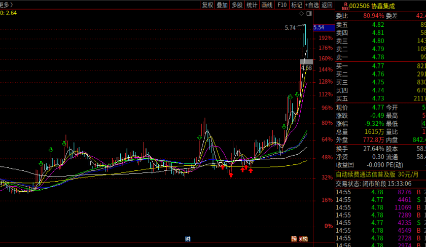Viewport: 426px width, 247px height.
Task: Click the 财 marker on the timeline
Action: (188, 239)
